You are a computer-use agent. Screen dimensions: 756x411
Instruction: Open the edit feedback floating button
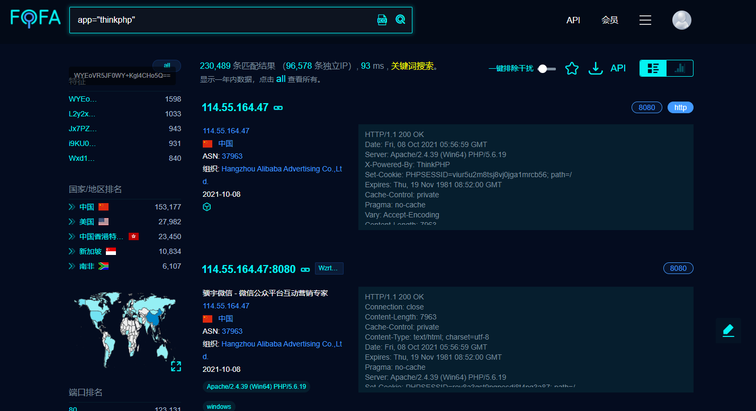pos(728,331)
